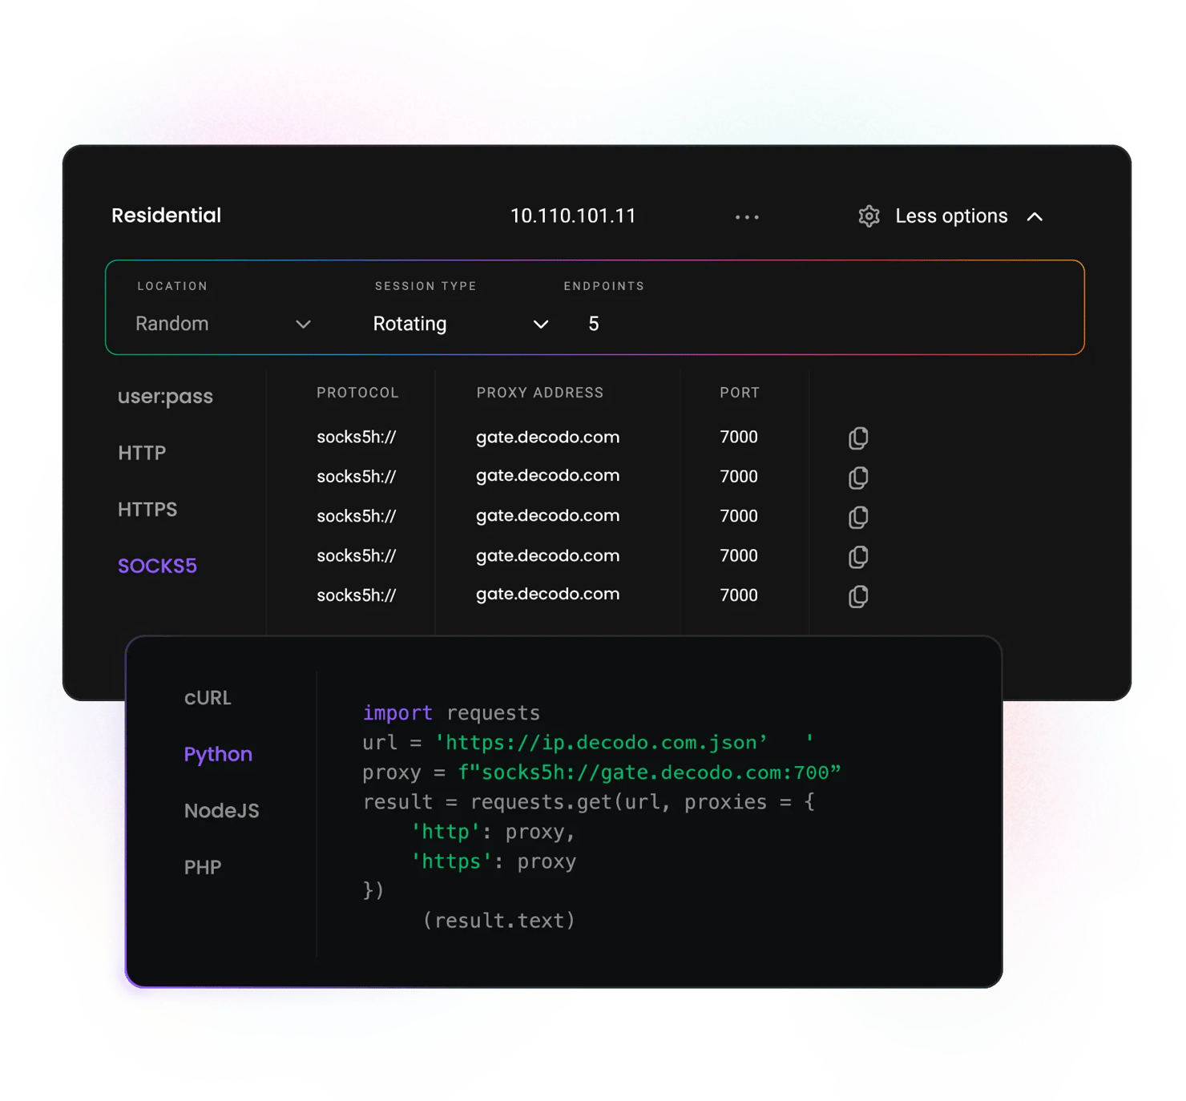The width and height of the screenshot is (1186, 1101).
Task: Copy the first socks5h endpoint row
Action: [858, 438]
